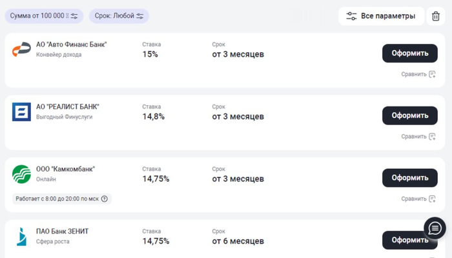Click the trash icon to clear filters
This screenshot has width=452, height=258.
(436, 16)
